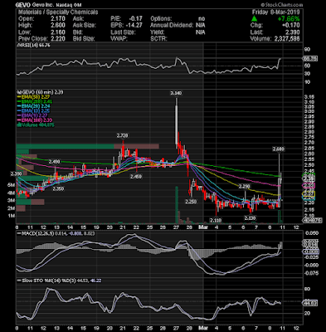Click the GEVO ticker symbol in header

(x=22, y=5)
